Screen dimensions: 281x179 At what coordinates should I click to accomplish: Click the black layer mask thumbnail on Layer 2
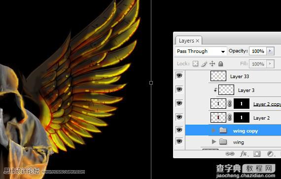pos(242,118)
